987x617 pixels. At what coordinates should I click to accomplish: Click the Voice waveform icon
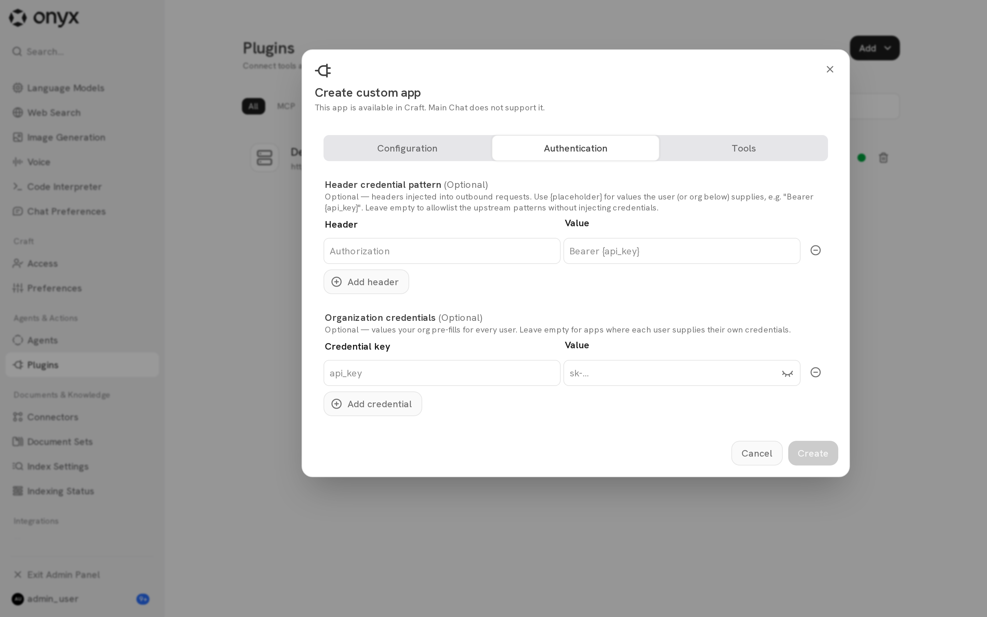pos(17,161)
